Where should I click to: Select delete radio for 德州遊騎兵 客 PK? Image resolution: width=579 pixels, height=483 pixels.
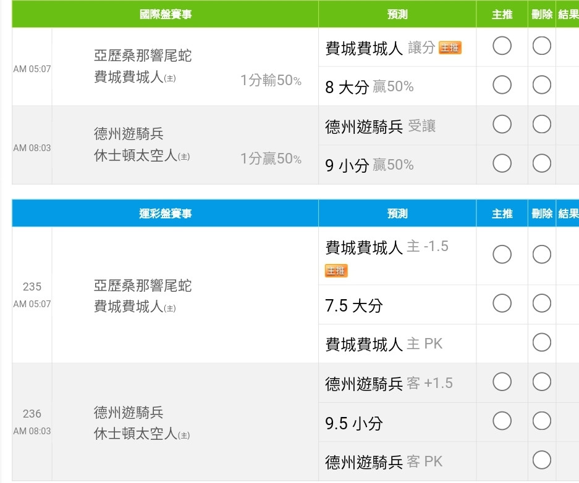coord(542,460)
